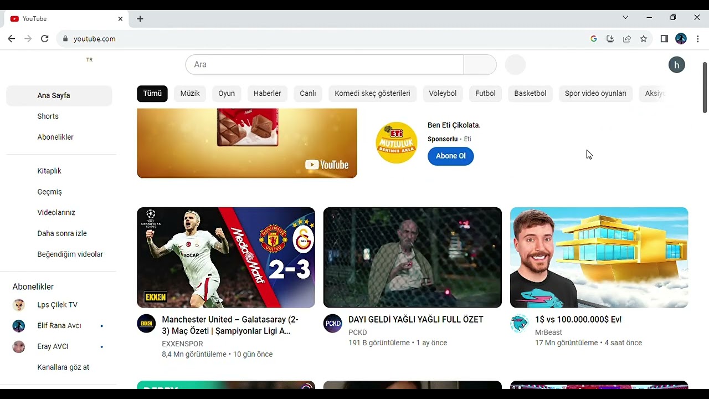Open the EXXENSPOR channel avatar icon
709x399 pixels.
pyautogui.click(x=146, y=324)
